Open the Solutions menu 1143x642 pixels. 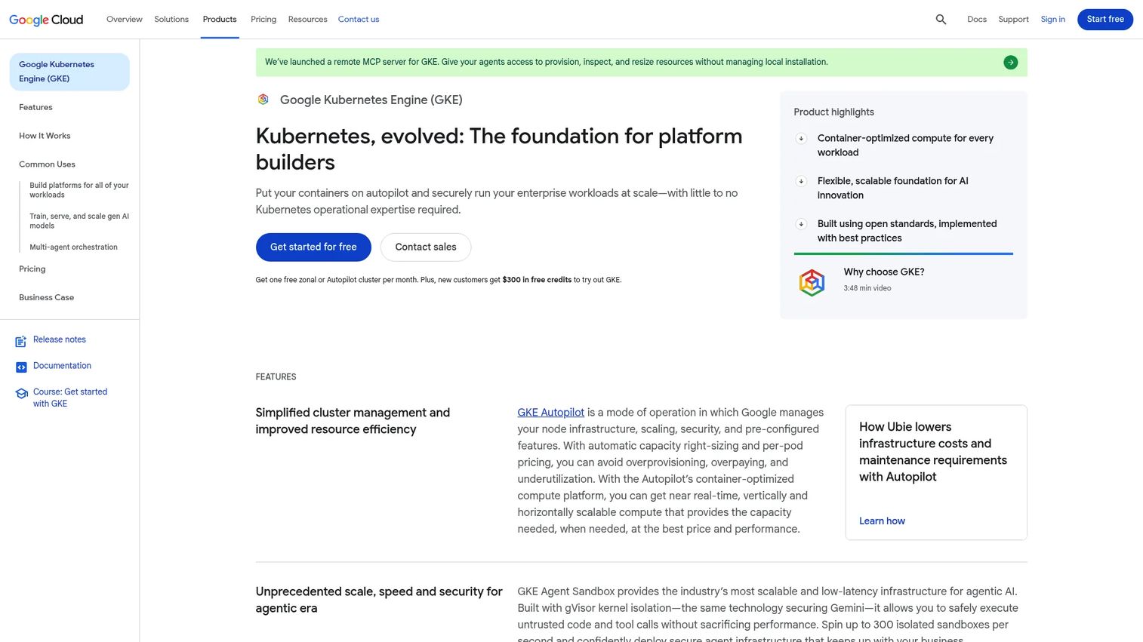[171, 20]
